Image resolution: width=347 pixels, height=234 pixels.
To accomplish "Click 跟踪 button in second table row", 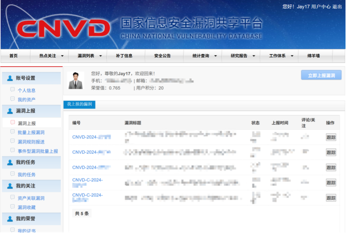I will (331, 152).
